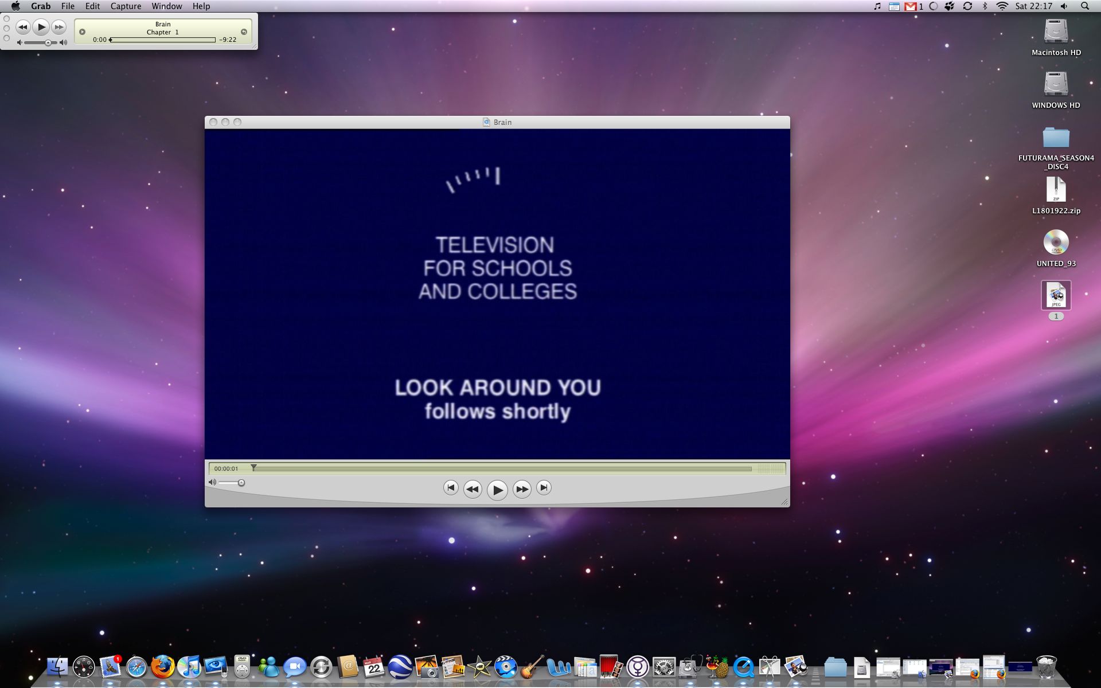
Task: Open System Preferences from the Dock
Action: click(x=664, y=667)
